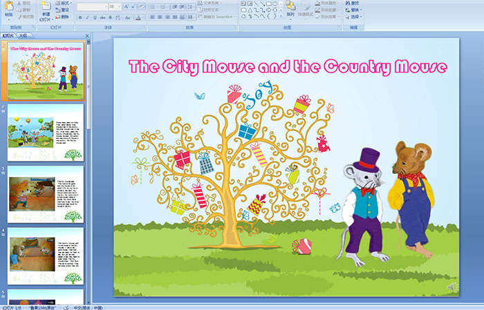Image resolution: width=484 pixels, height=310 pixels.
Task: Click the Delete slide icon
Action: 61,17
